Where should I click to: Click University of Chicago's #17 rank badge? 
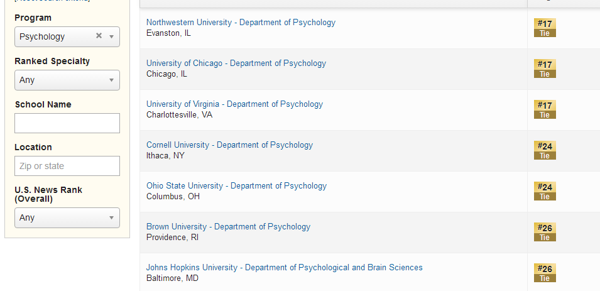[545, 69]
